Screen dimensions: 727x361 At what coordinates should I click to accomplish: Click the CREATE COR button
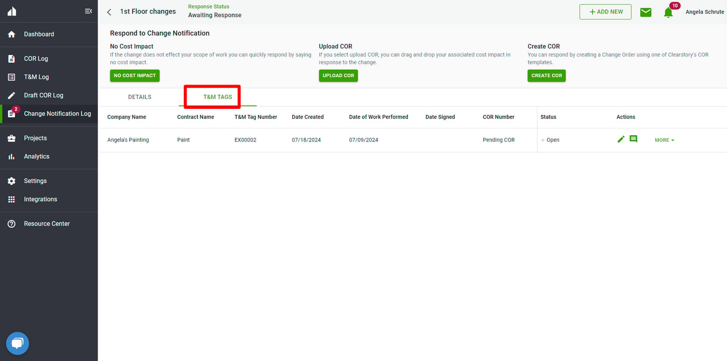546,76
